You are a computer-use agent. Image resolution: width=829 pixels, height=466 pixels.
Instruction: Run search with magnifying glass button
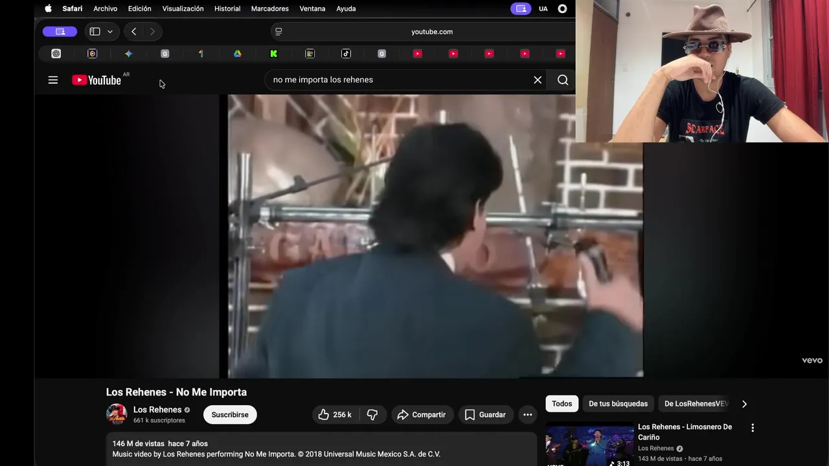coord(563,80)
